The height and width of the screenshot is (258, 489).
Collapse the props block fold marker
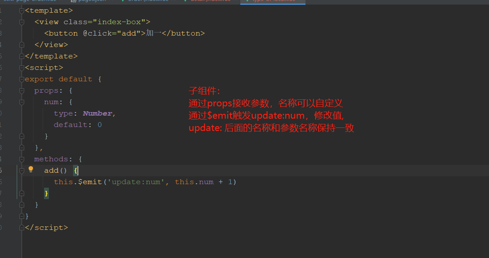(22, 91)
